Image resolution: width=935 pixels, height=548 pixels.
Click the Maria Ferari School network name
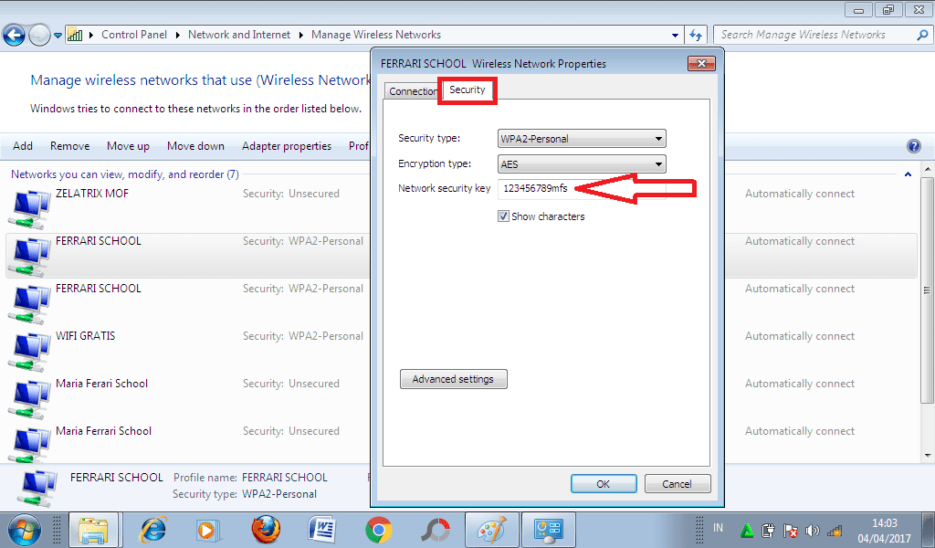point(102,384)
